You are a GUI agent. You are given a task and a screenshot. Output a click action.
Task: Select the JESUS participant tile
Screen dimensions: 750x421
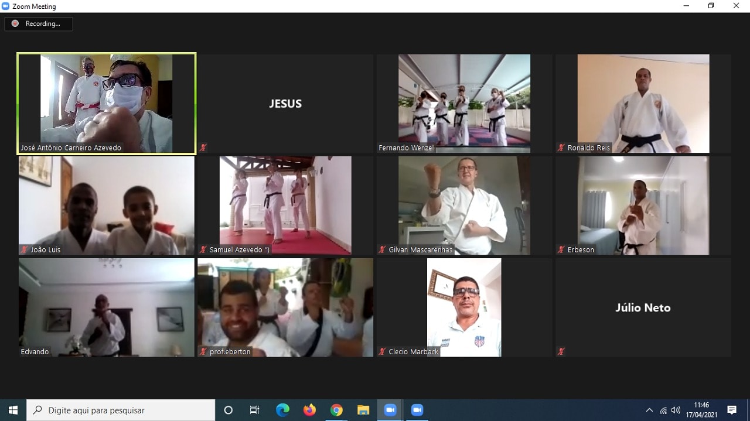coord(285,104)
